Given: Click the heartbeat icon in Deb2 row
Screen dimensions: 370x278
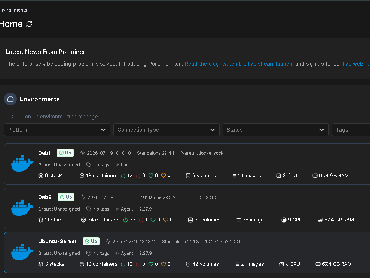Looking at the screenshot, I should coord(83,197).
